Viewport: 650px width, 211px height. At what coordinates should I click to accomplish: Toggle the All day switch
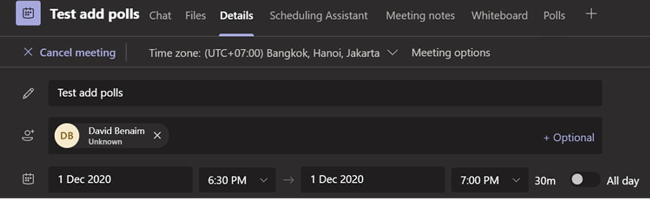click(x=584, y=179)
